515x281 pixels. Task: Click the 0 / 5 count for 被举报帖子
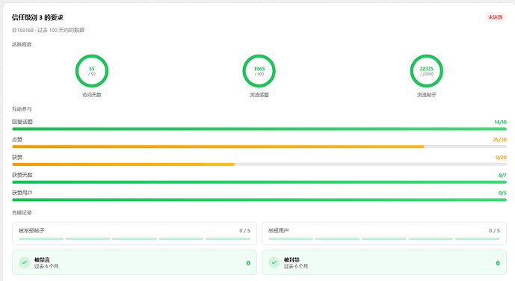[x=244, y=231]
